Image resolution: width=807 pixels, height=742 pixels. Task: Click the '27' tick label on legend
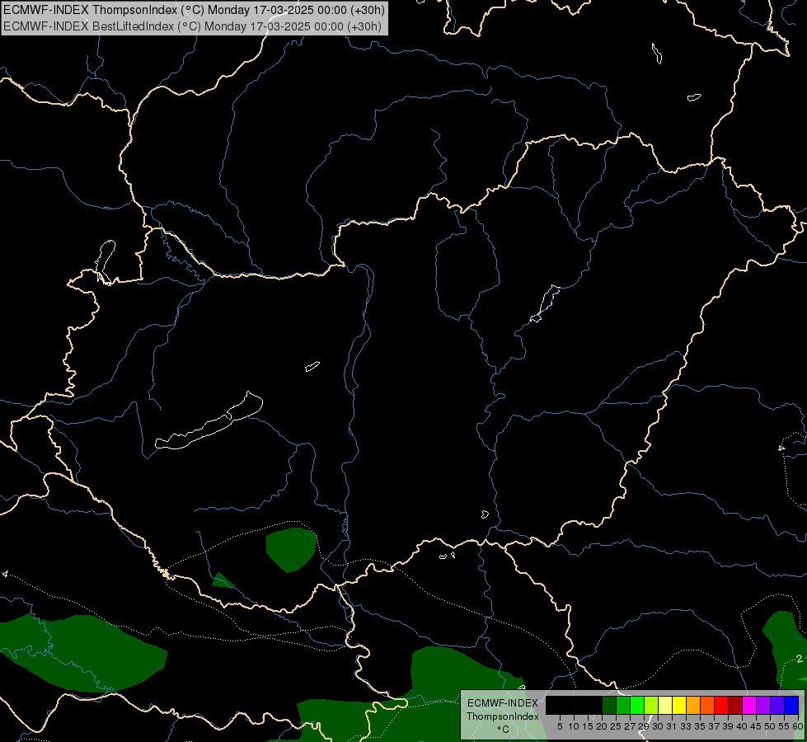630,726
